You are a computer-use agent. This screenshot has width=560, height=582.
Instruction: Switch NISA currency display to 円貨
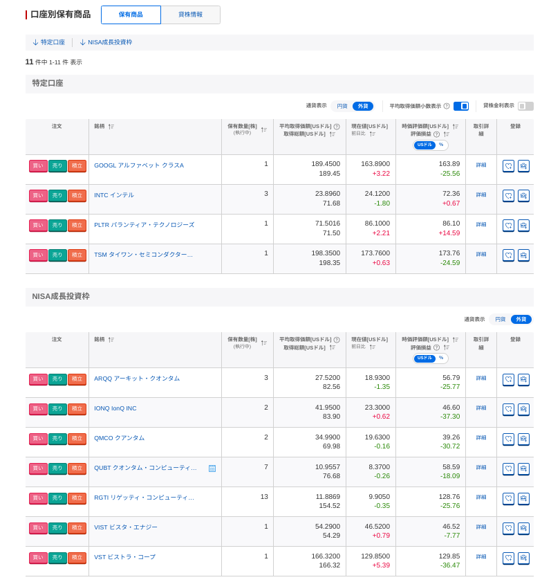click(x=500, y=319)
